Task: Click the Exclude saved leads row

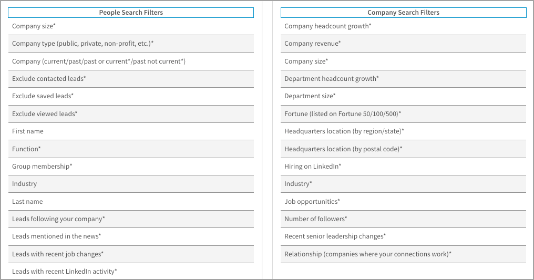Action: [x=43, y=96]
